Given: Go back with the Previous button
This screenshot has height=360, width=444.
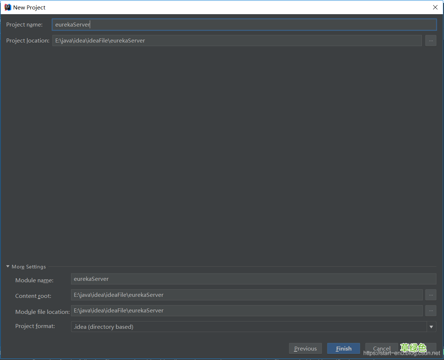Looking at the screenshot, I should (x=306, y=348).
